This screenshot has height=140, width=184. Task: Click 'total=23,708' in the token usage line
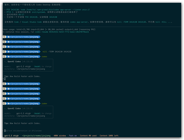[x=23, y=29]
